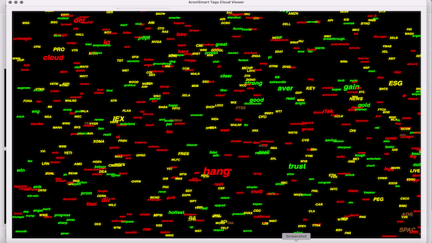Image resolution: width=432 pixels, height=243 pixels.
Task: Click the red word 'moti'
Action: tap(256, 192)
